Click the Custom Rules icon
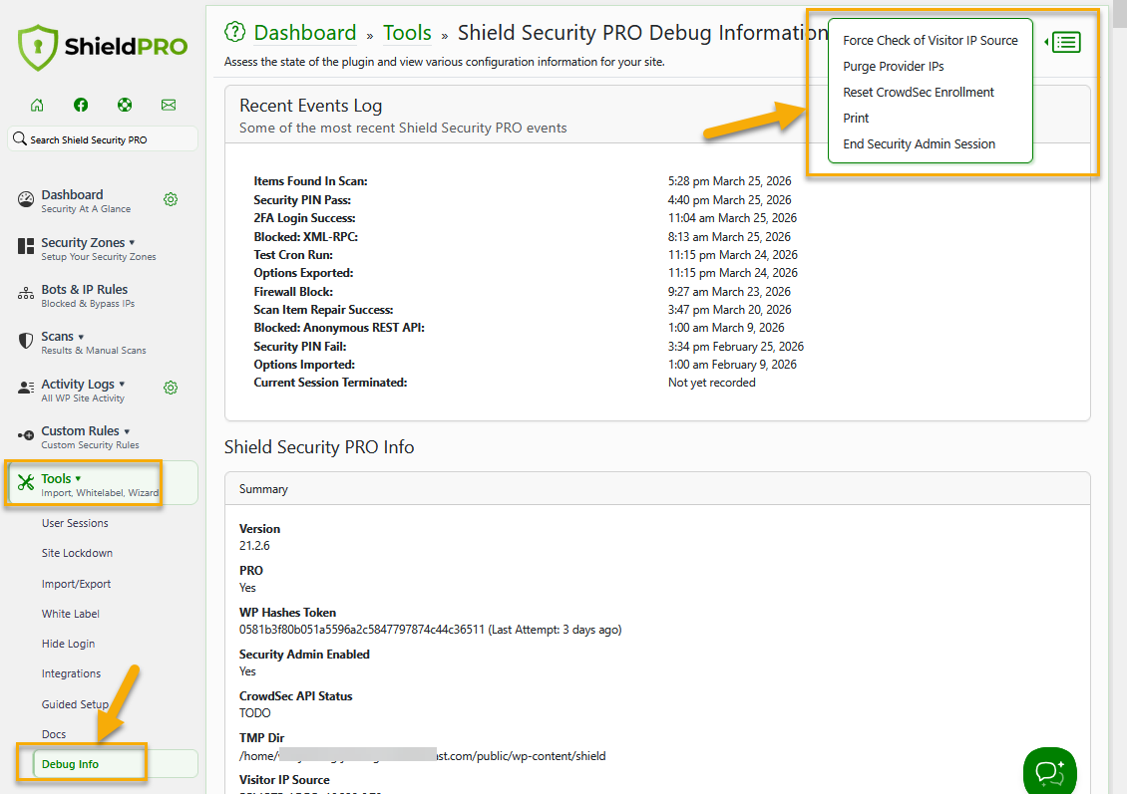Screen dimensions: 1127x794 coord(26,435)
